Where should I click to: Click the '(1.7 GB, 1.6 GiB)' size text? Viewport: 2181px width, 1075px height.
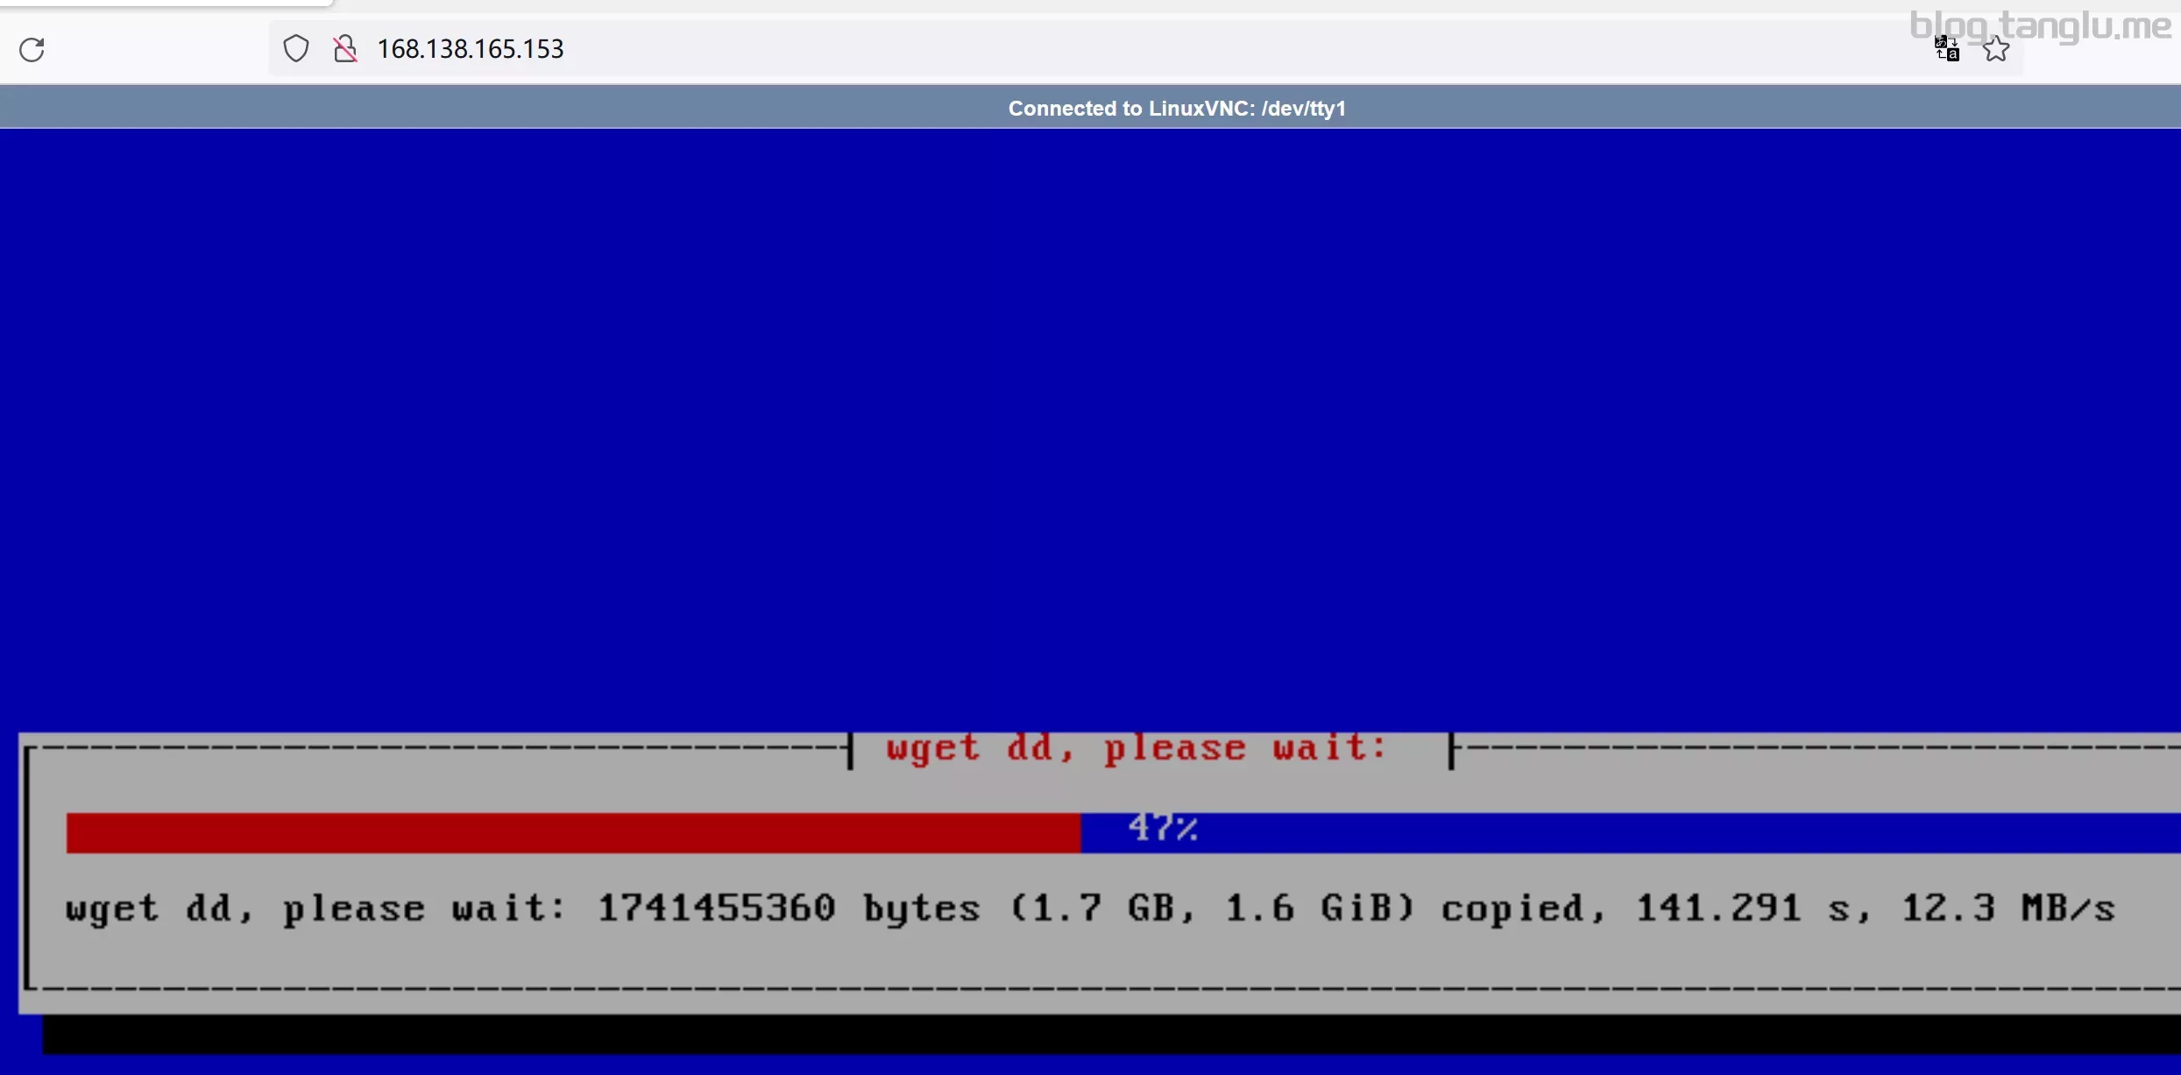coord(1212,909)
